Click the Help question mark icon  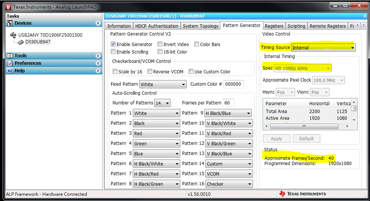pos(10,71)
